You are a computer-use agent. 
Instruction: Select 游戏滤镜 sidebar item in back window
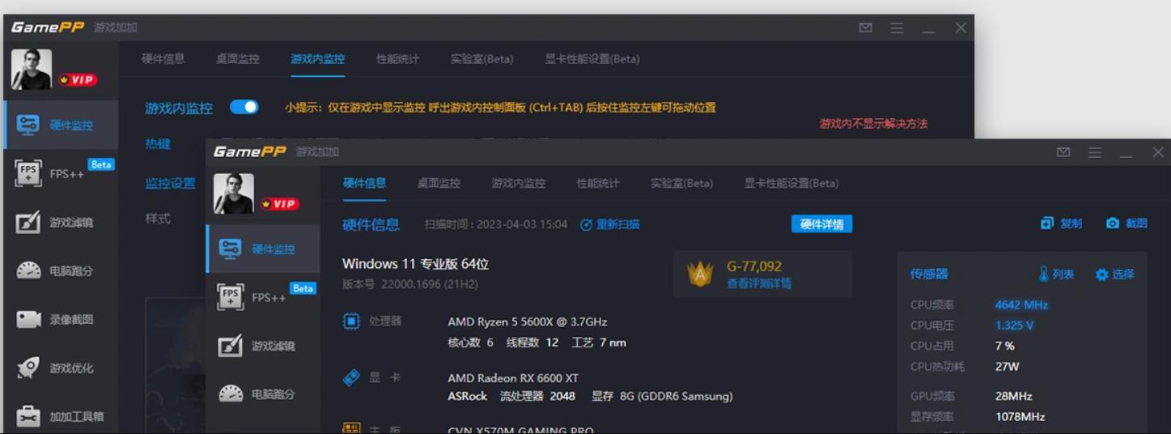pos(61,222)
